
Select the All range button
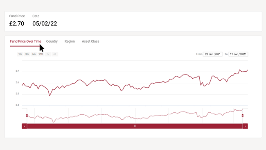coord(54,54)
